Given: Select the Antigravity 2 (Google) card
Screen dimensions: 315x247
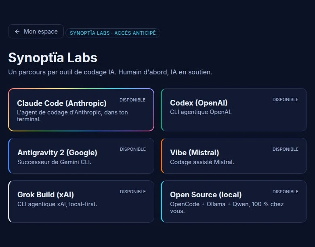Looking at the screenshot, I should pos(81,156).
